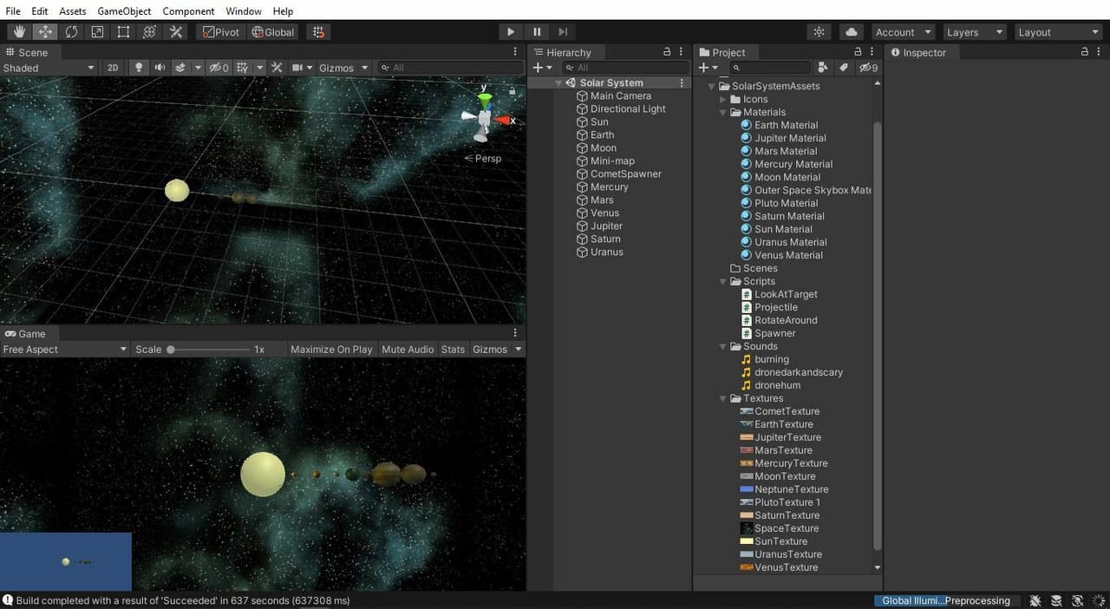
Task: Lock the Inspector panel
Action: coord(1085,52)
